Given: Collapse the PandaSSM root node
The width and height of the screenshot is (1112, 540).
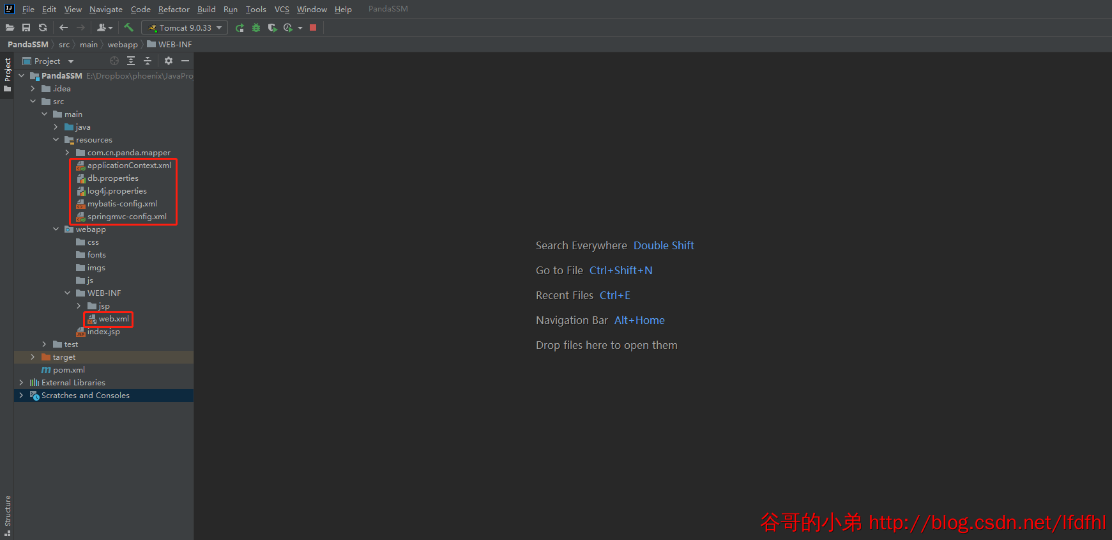Looking at the screenshot, I should (x=22, y=75).
